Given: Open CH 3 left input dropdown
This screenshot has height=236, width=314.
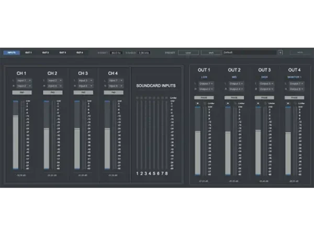Looking at the screenshot, I should (x=85, y=80).
